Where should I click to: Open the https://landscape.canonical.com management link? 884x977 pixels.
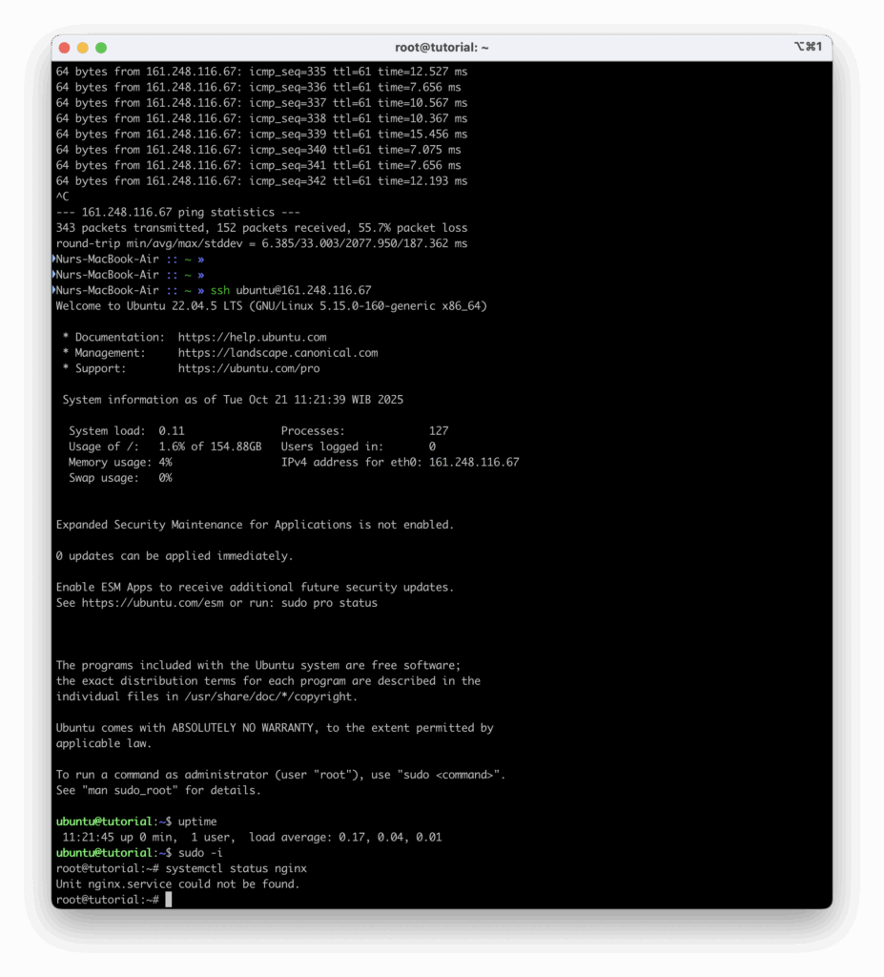(278, 352)
